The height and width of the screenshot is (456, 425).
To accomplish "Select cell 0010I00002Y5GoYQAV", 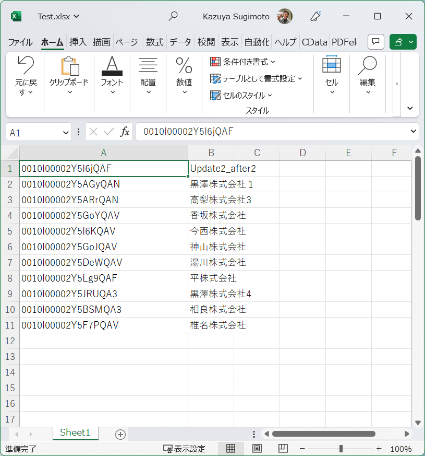I will coord(104,216).
